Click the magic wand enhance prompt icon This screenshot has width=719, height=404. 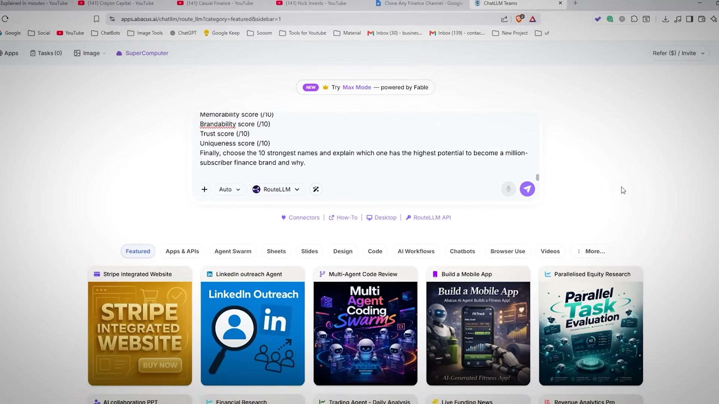316,189
